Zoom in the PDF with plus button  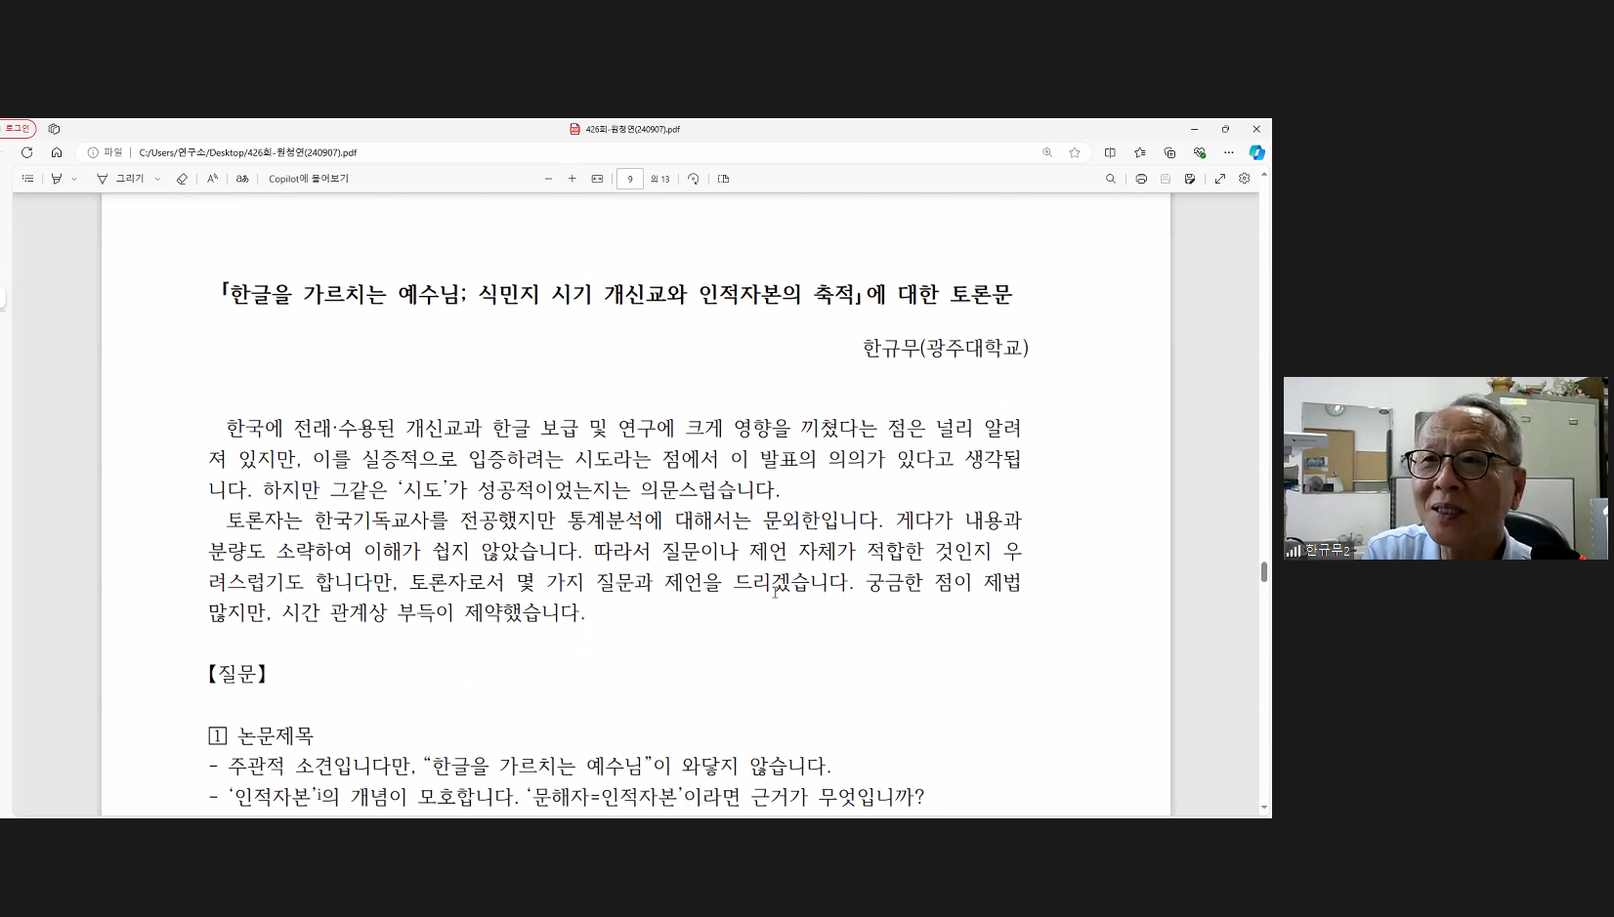point(573,179)
